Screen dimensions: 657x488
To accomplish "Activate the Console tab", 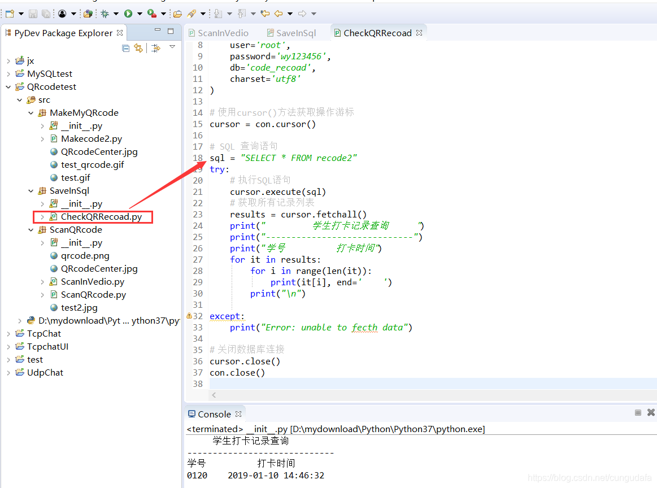I will [x=215, y=413].
